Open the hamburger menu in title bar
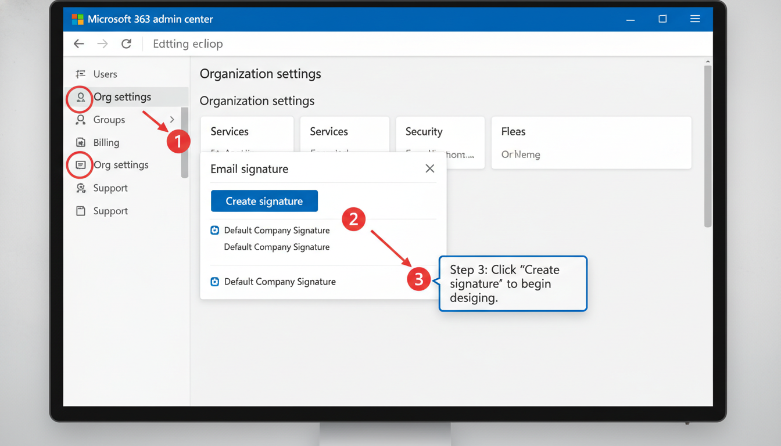Image resolution: width=781 pixels, height=446 pixels. 695,19
